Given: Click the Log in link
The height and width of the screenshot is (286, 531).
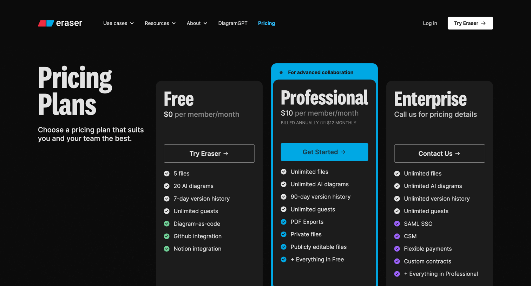Looking at the screenshot, I should (x=430, y=23).
